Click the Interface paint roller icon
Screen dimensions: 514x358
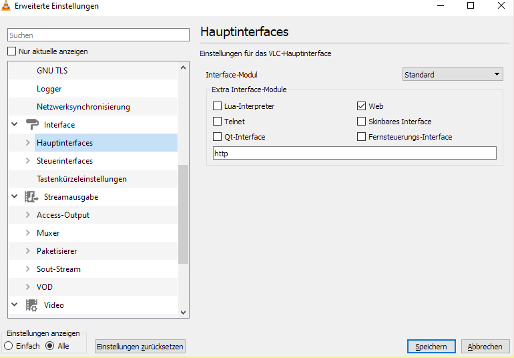[x=32, y=125]
